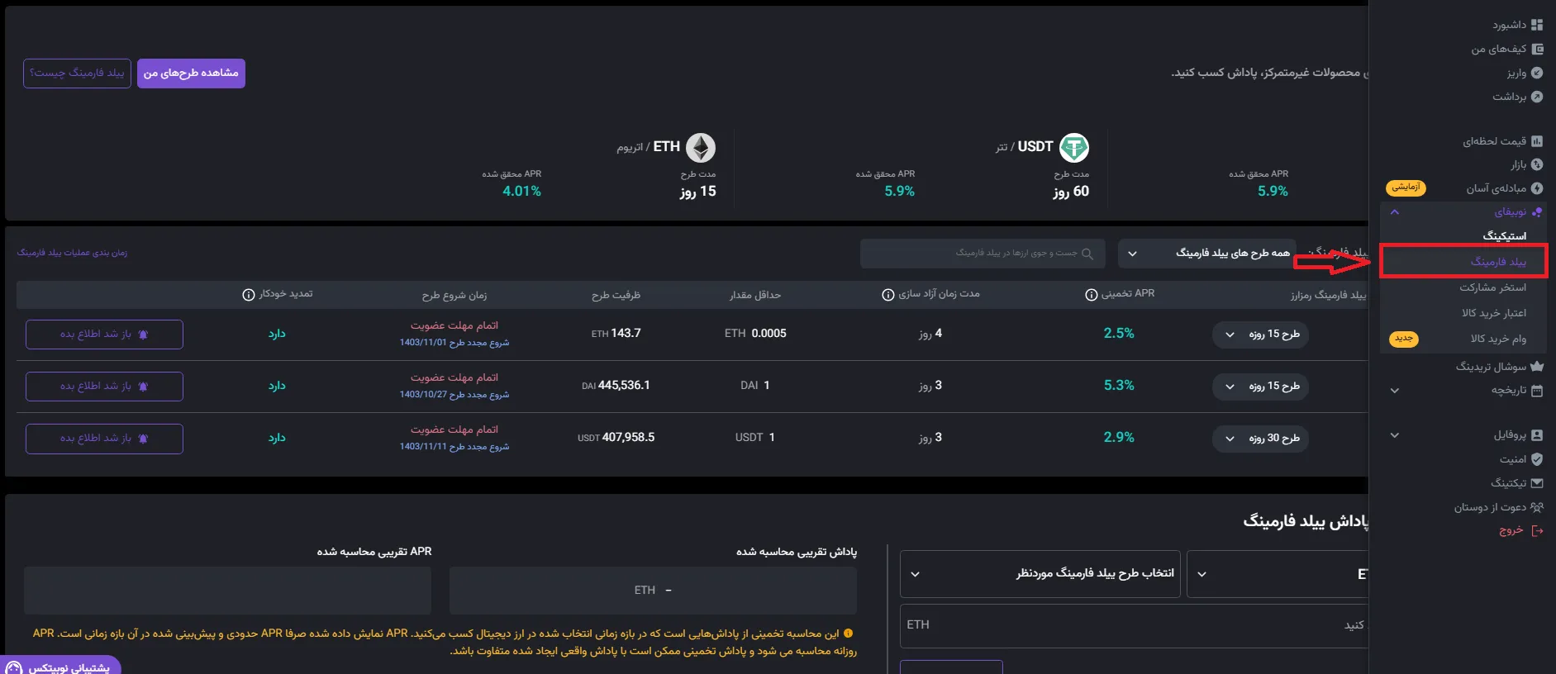The width and height of the screenshot is (1556, 674).
Task: Click the جدید badge beside وام خرید کالا
Action: coord(1404,339)
